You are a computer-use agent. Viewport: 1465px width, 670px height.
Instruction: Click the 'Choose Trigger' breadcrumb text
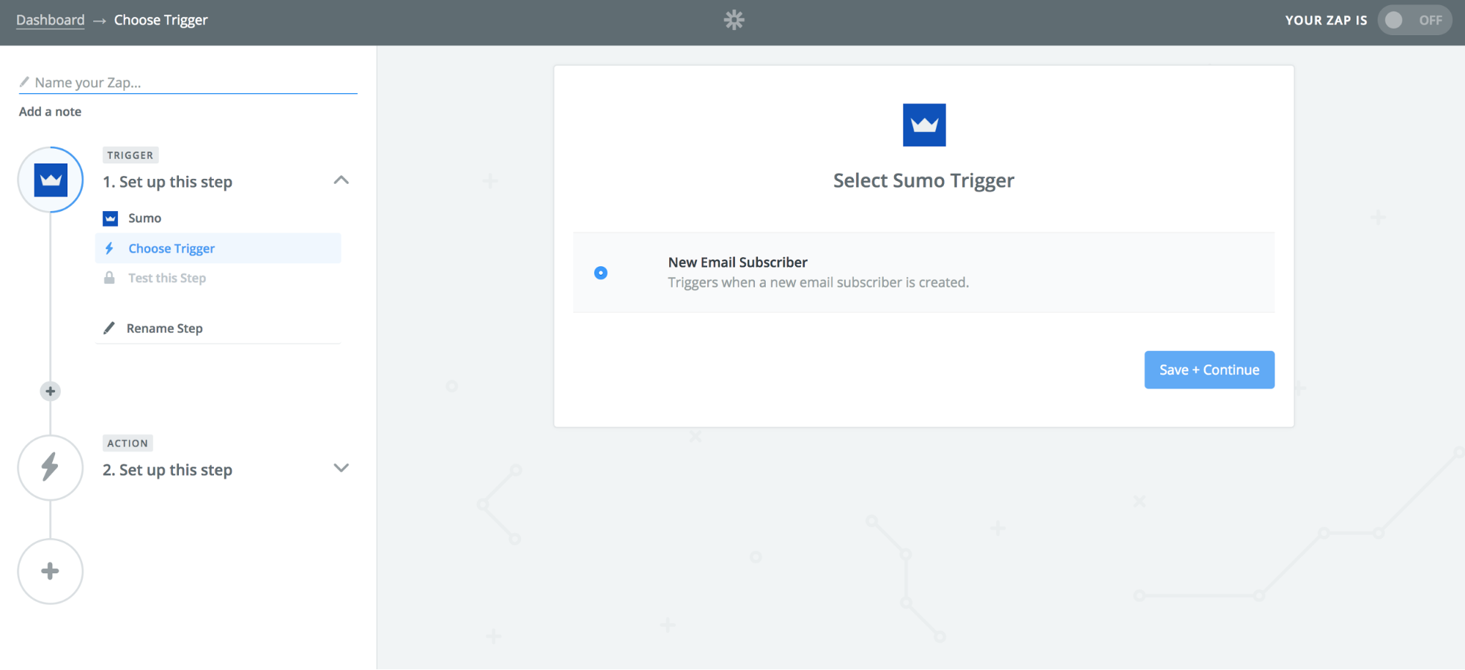[x=160, y=20]
